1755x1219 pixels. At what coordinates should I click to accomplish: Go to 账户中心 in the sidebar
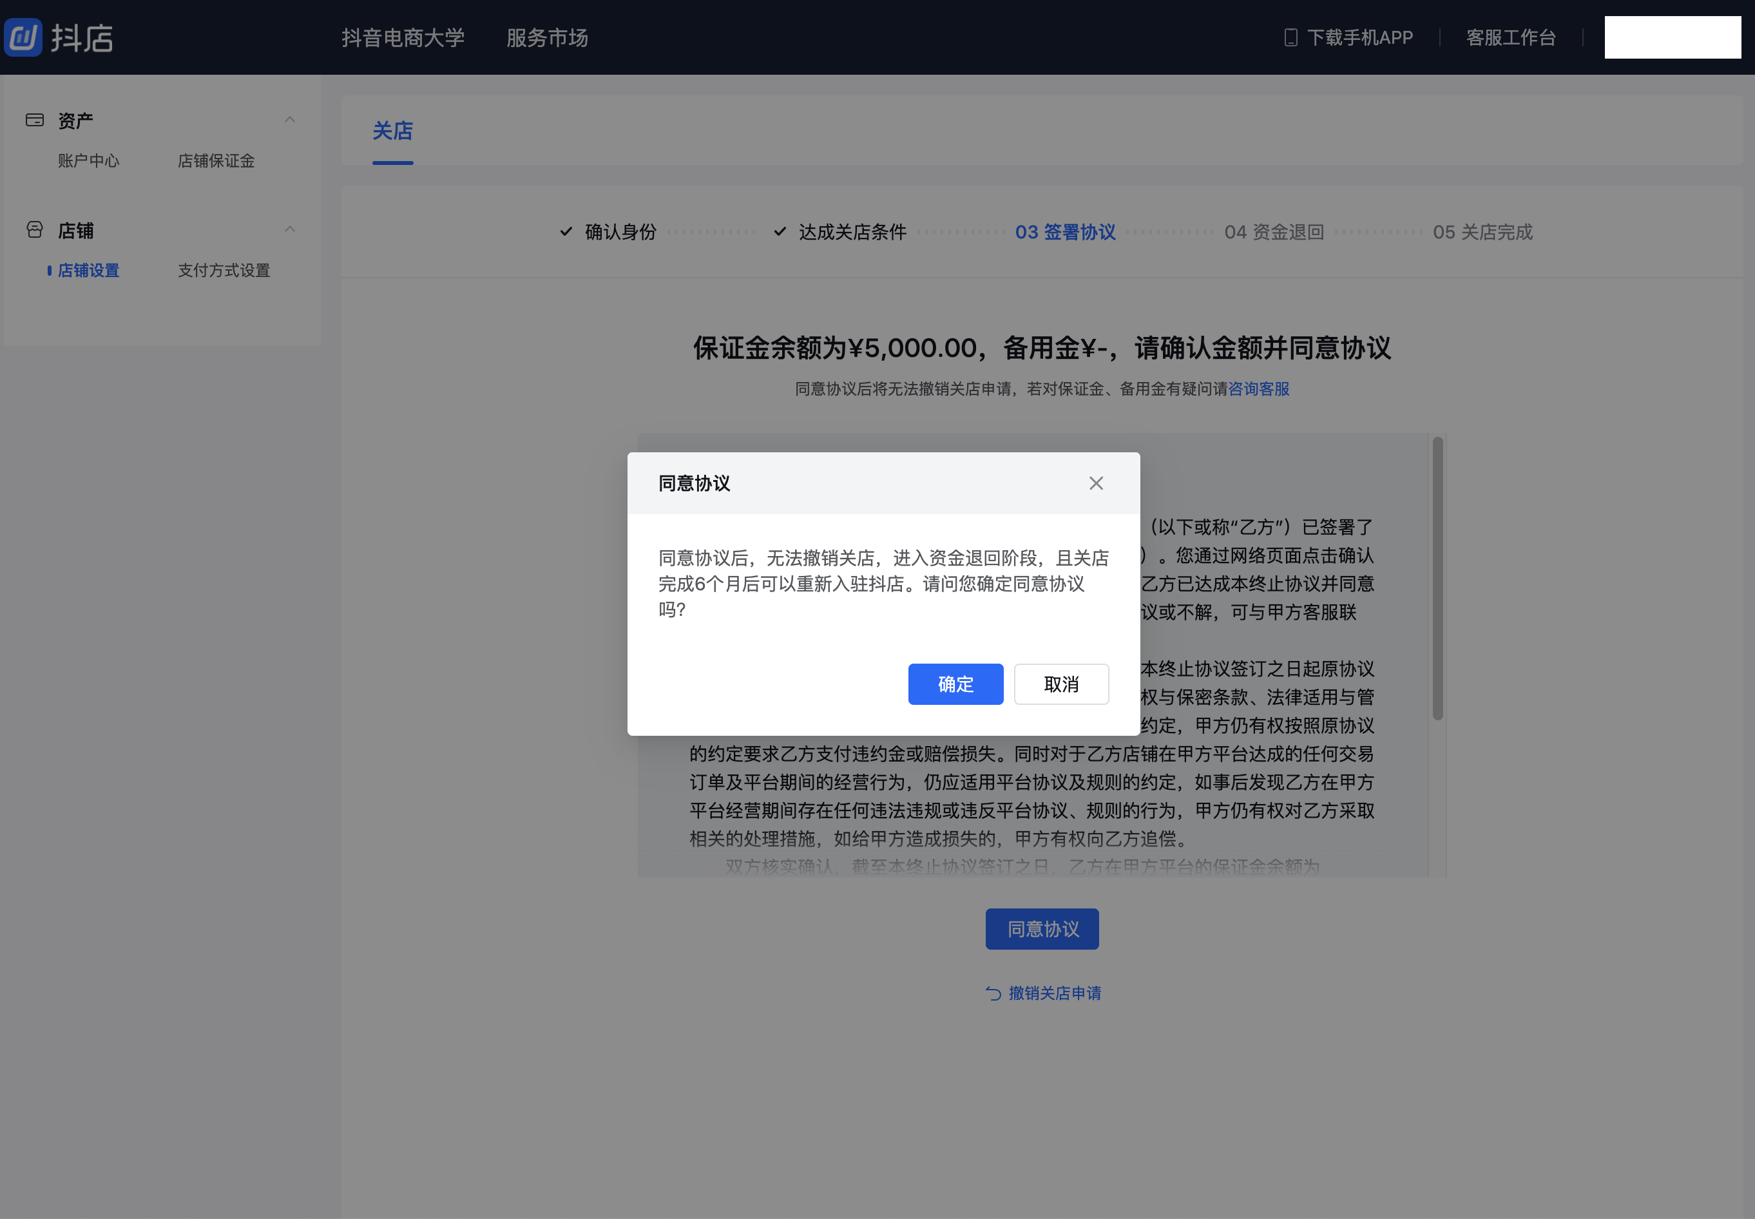(89, 160)
